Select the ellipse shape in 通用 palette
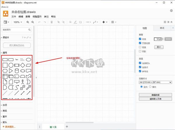 29,60
